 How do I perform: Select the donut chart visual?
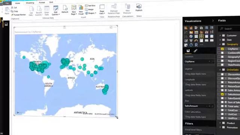[191, 45]
